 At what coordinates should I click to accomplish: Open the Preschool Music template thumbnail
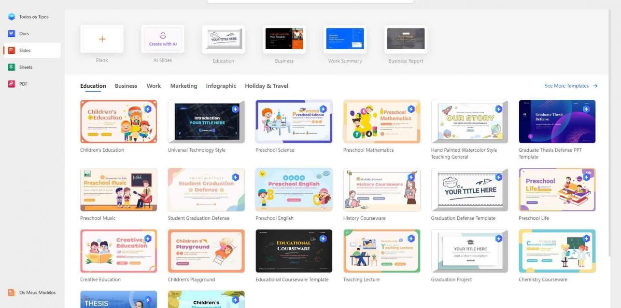click(x=119, y=189)
